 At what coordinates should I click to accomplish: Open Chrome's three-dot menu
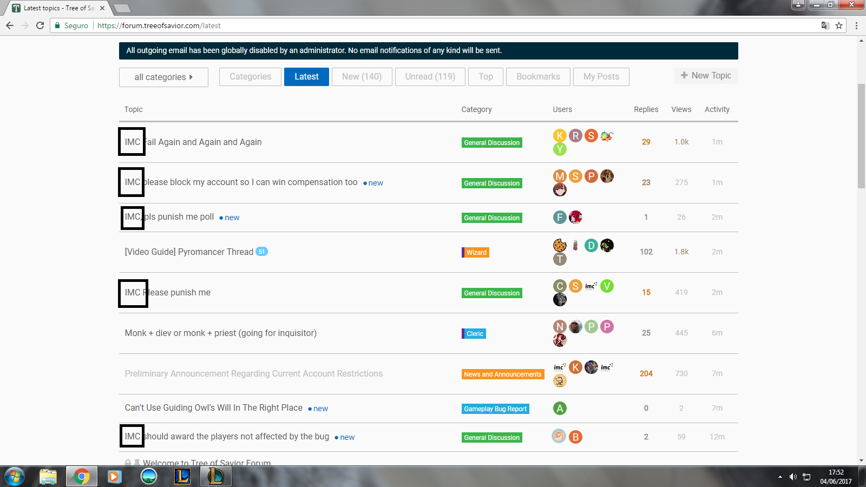click(856, 25)
